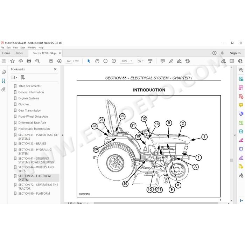
Task: Open the Help menu
Action: (41, 48)
